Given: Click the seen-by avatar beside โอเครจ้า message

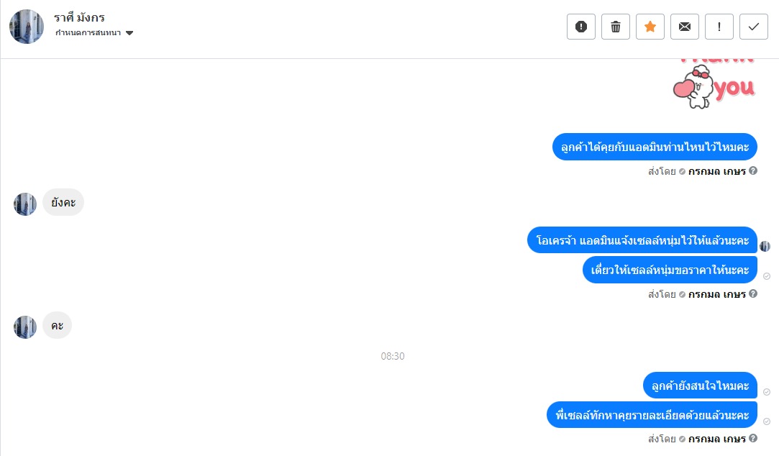Looking at the screenshot, I should point(765,246).
